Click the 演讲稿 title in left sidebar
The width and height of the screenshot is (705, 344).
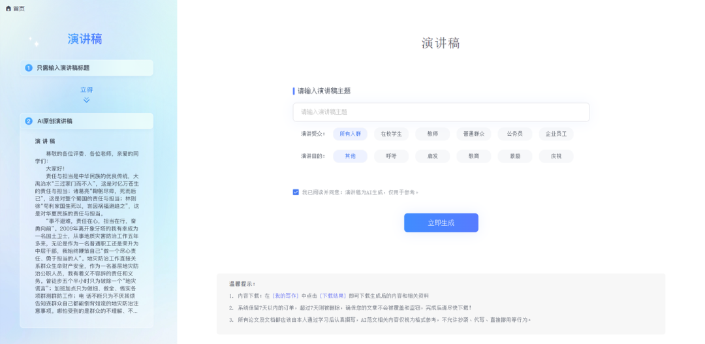point(85,39)
